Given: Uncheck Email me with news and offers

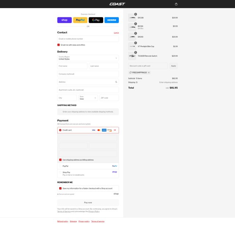Looking at the screenshot, I should click(x=59, y=45).
